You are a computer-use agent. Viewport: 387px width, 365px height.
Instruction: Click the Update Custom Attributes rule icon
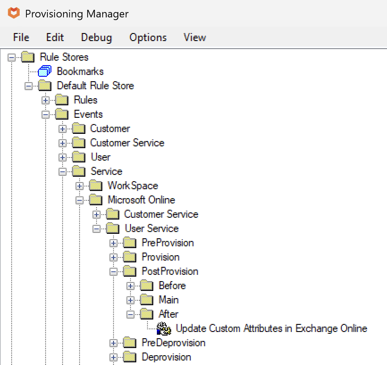[163, 328]
